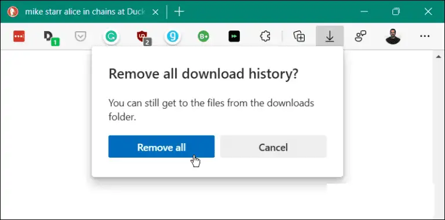Open the blue 'g' extension icon
Viewport: 445px width, 220px height.
click(x=173, y=36)
